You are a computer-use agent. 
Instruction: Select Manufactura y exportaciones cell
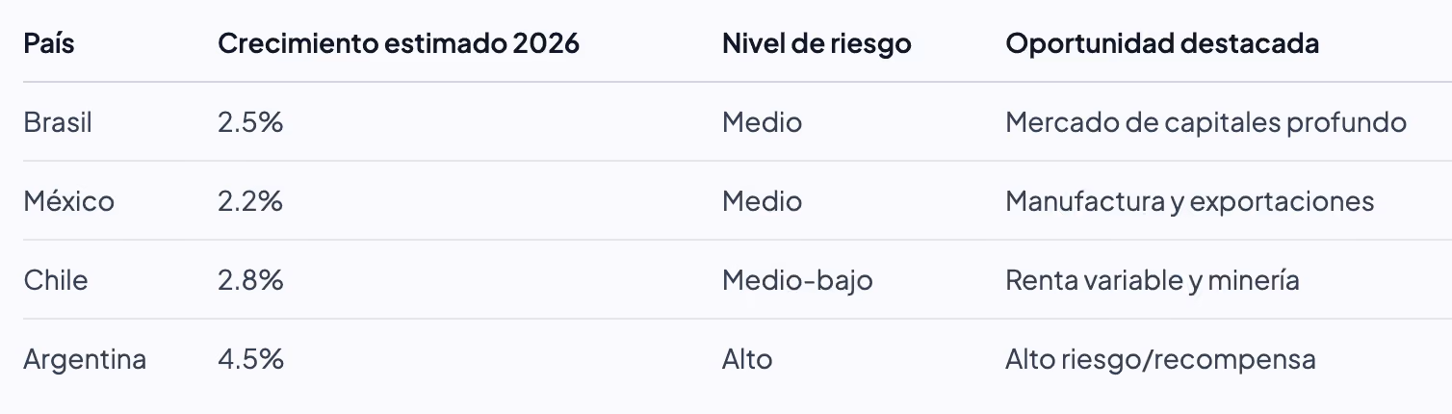pyautogui.click(x=1190, y=201)
